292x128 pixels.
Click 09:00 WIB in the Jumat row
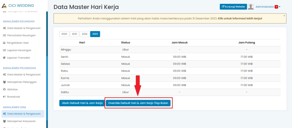(180, 85)
